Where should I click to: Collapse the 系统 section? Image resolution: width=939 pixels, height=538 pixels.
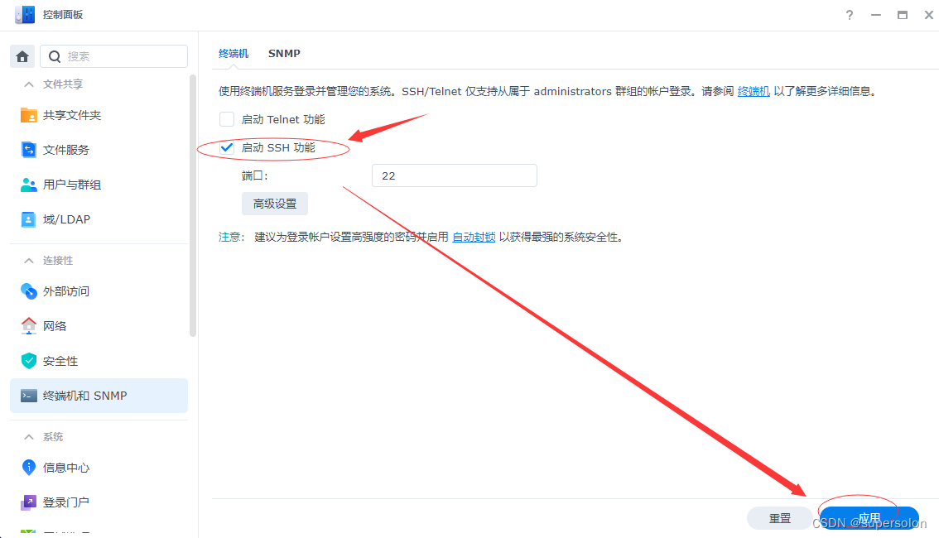(x=27, y=436)
